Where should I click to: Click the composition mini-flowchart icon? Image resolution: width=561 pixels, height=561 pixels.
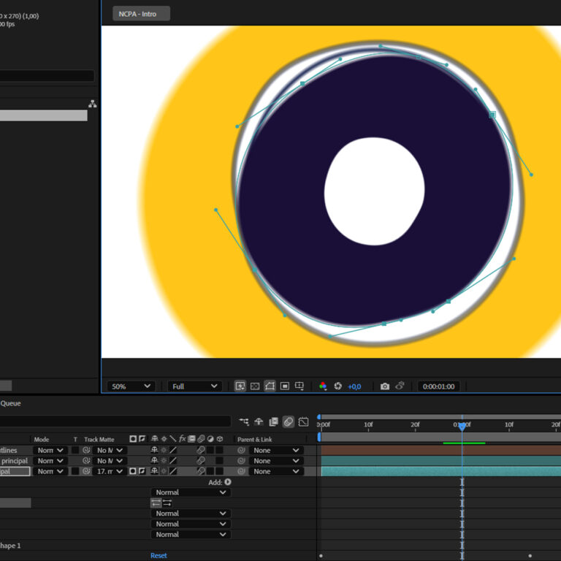click(x=244, y=422)
